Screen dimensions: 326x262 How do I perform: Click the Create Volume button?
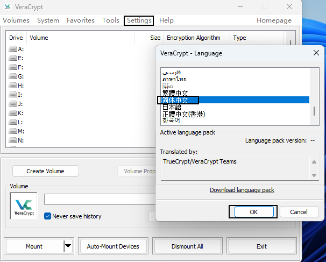pos(46,171)
